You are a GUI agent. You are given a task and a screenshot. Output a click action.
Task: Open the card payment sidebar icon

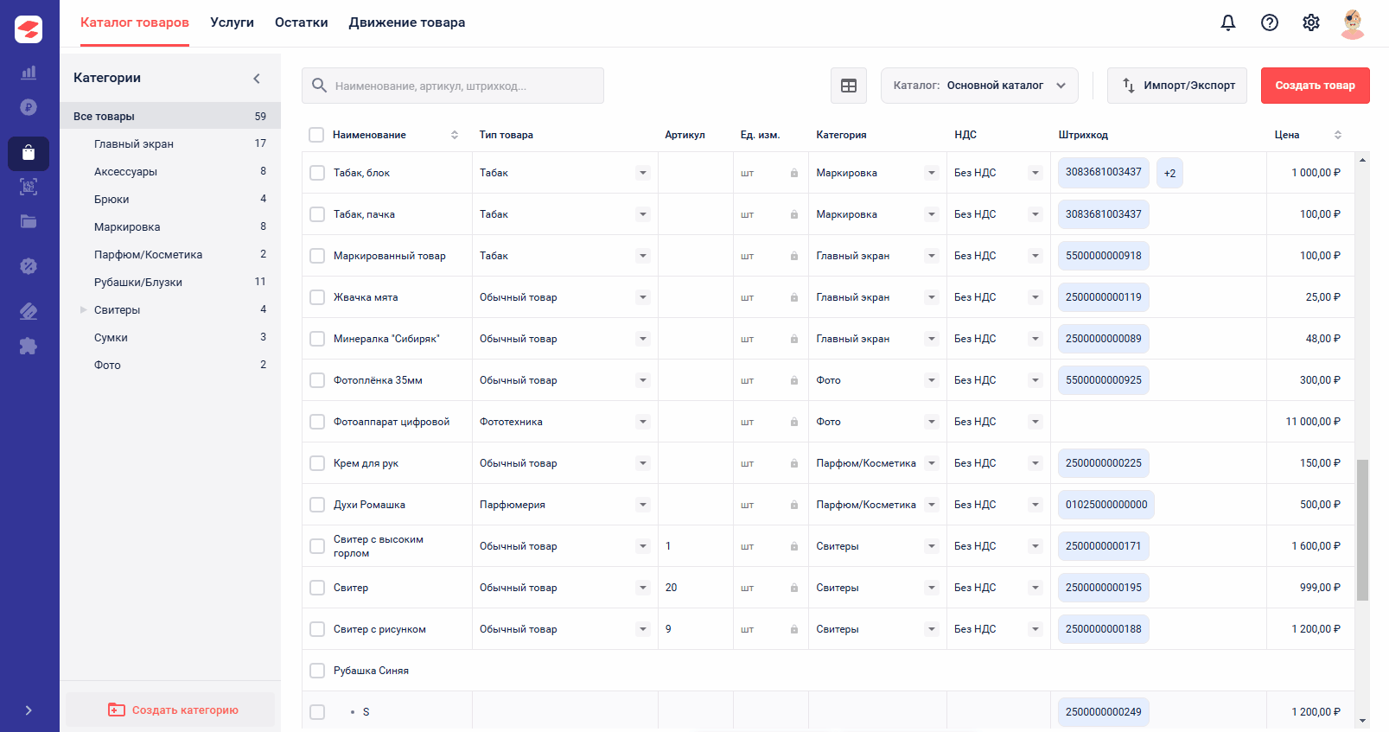point(29,311)
